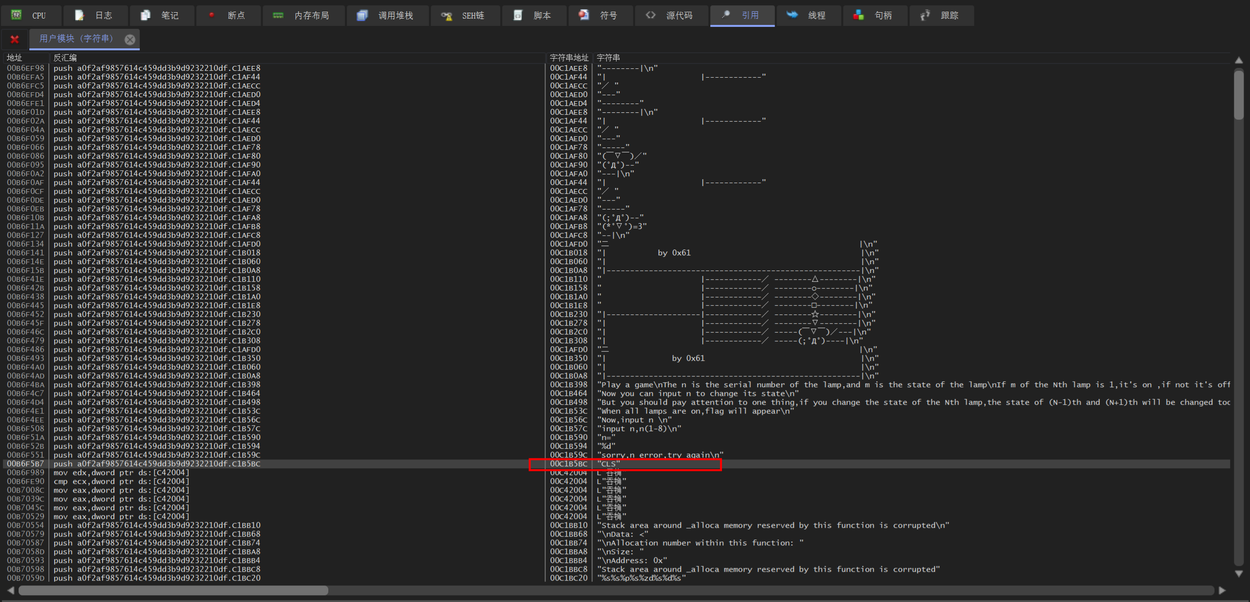
Task: Click the 句柄 handles colored icon
Action: pos(858,15)
